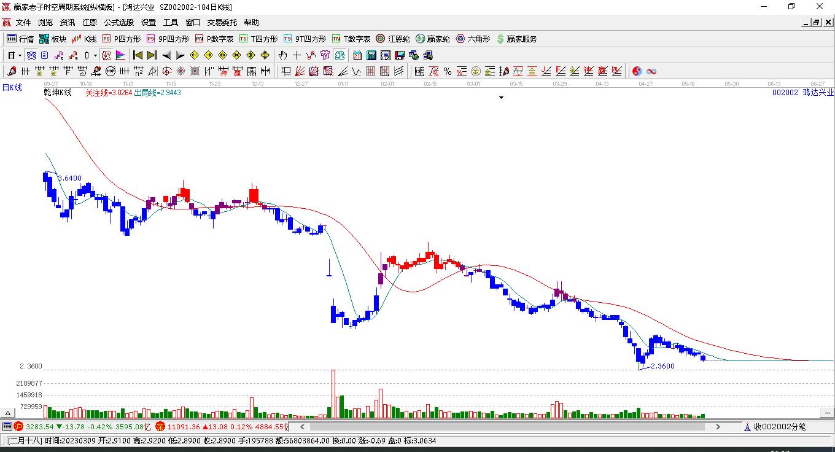
Task: Step back with the black left arrow
Action: (x=166, y=55)
